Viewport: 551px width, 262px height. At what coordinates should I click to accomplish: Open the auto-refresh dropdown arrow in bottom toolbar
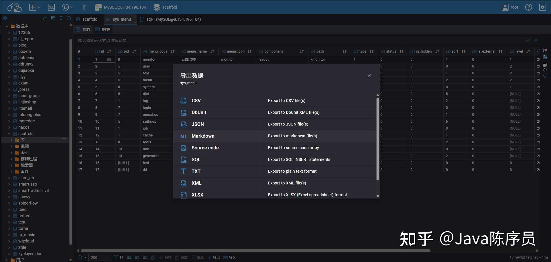[x=85, y=257]
